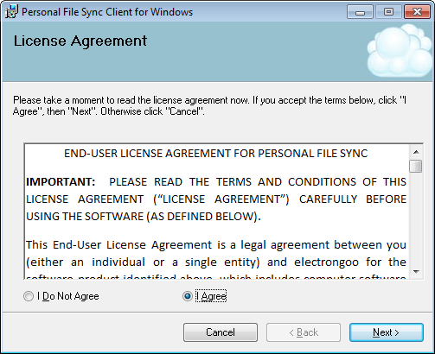
Task: Click the cloud logo in the header banner
Action: tap(400, 51)
